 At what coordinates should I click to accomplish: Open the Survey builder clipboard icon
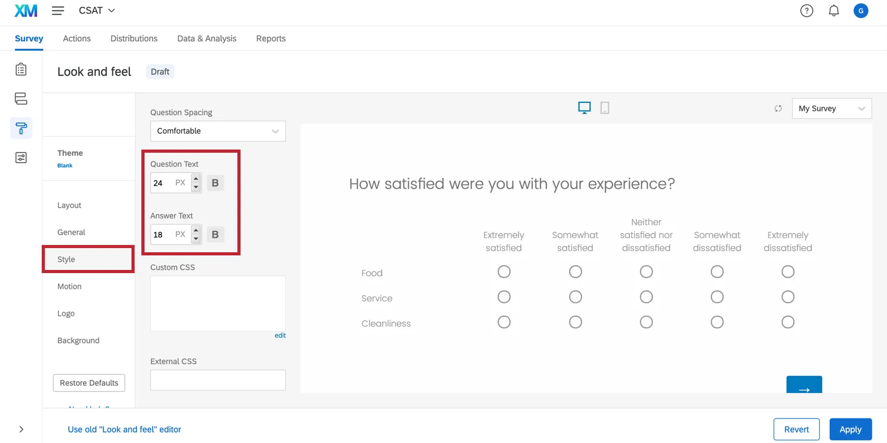21,69
